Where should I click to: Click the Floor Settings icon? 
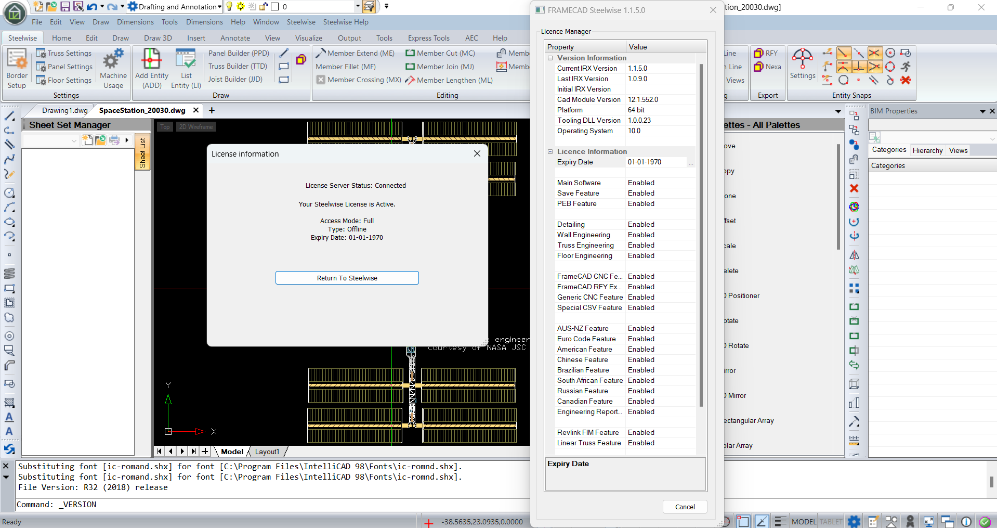[41, 80]
